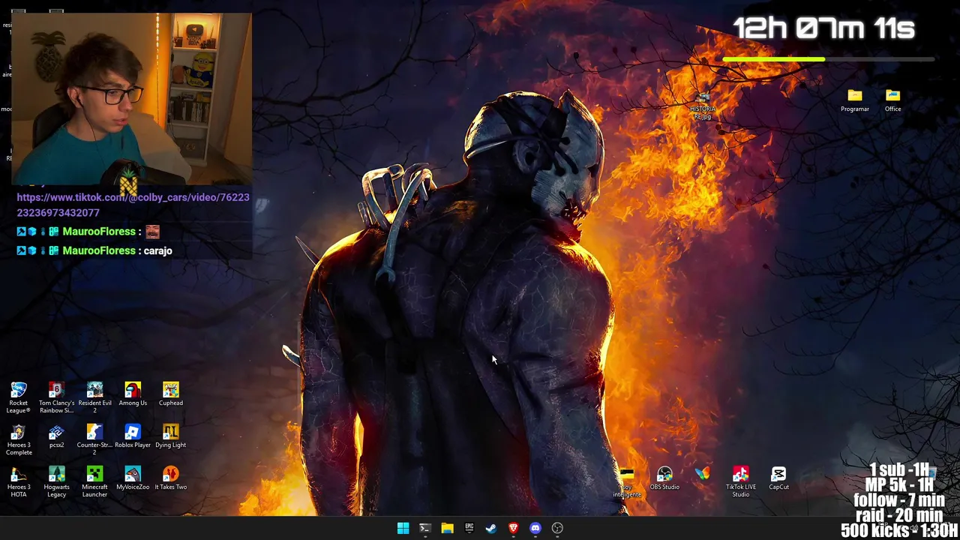Switch to Discord in the taskbar

535,528
